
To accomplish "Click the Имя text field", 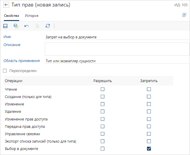I will point(117,37).
